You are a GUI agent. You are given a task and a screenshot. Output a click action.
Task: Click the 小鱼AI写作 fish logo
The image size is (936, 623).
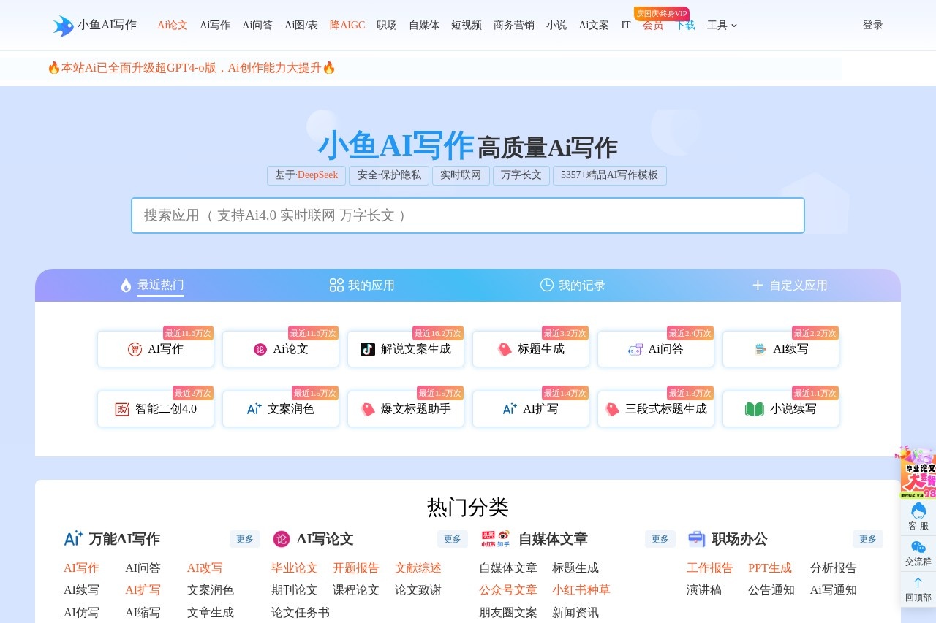coord(64,26)
